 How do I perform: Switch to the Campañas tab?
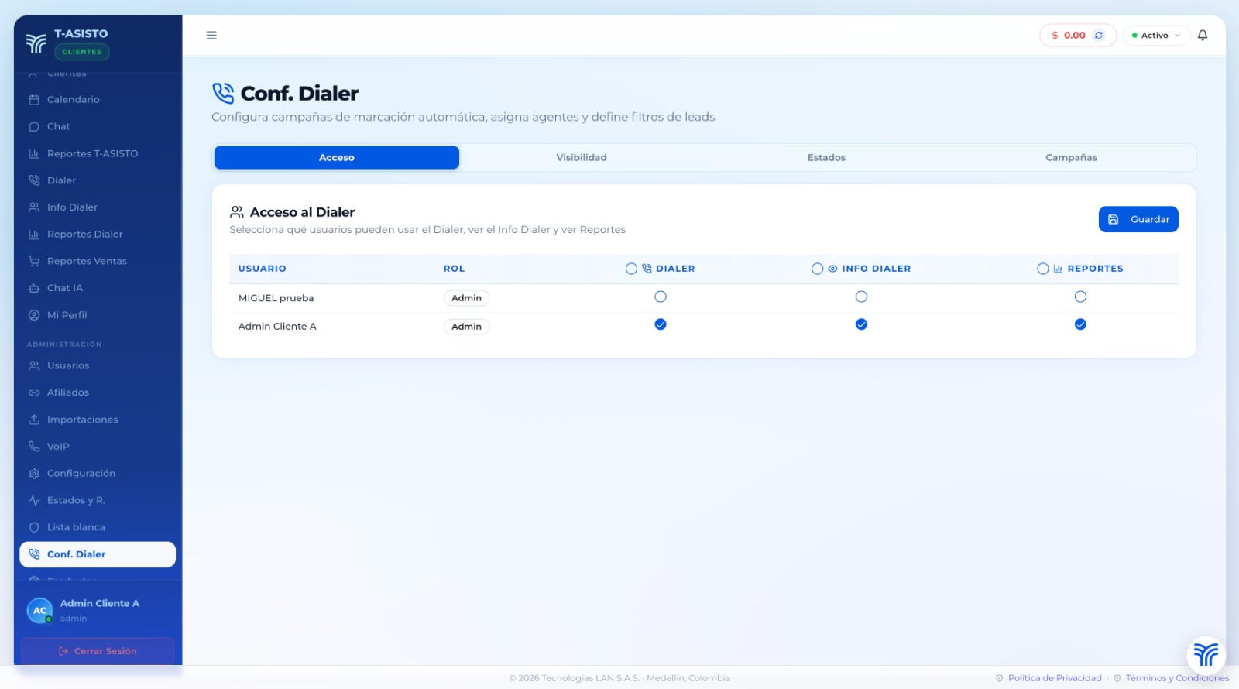[1071, 157]
